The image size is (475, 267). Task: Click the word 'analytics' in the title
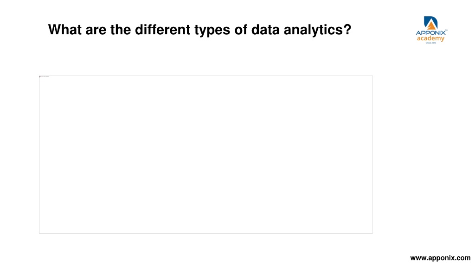tap(313, 30)
